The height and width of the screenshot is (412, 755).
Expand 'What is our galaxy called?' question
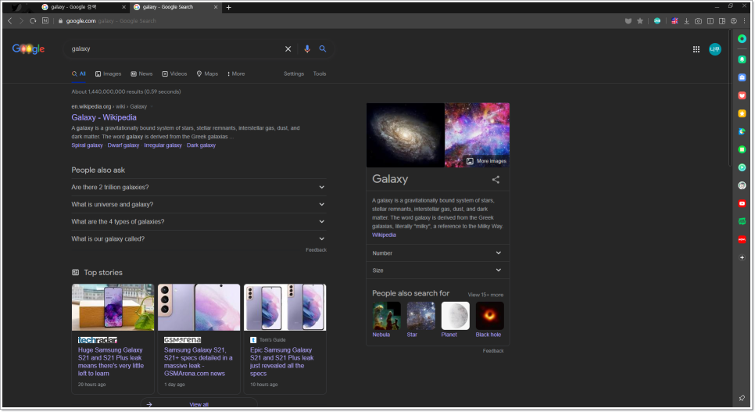point(199,239)
